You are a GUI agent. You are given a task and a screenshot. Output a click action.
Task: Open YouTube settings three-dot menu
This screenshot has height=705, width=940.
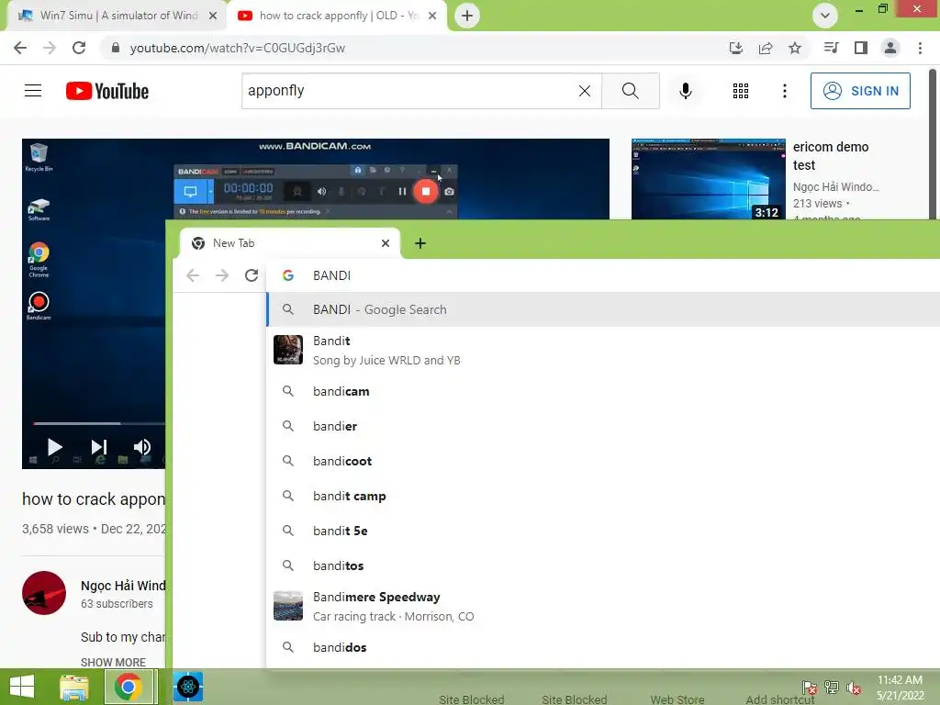click(784, 91)
